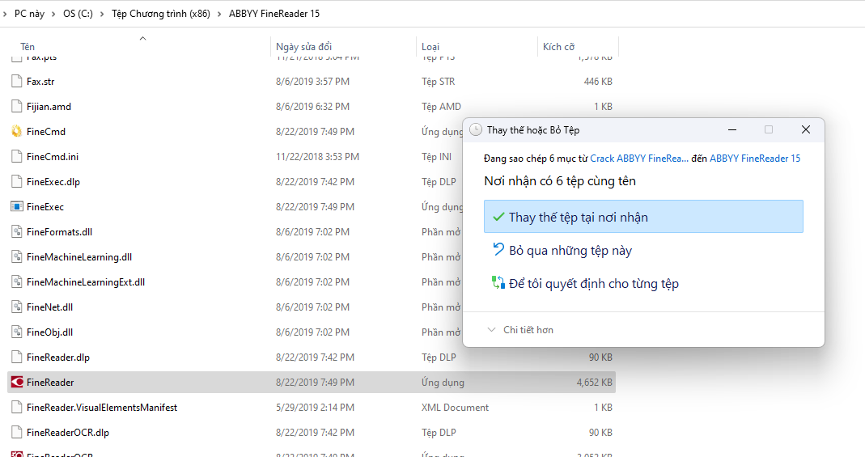This screenshot has height=457, width=865.
Task: Close the "Thay thế hoặc Bỏ Tệp" dialog
Action: coord(805,129)
